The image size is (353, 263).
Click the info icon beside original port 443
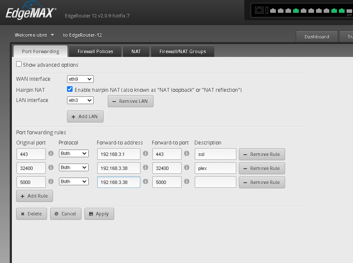pyautogui.click(x=51, y=153)
